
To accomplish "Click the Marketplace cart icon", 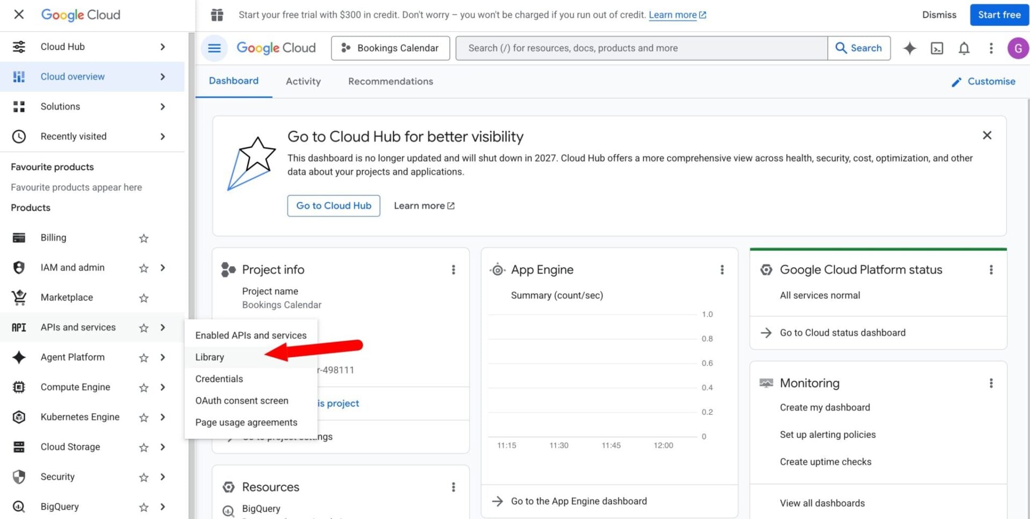I will click(x=19, y=297).
